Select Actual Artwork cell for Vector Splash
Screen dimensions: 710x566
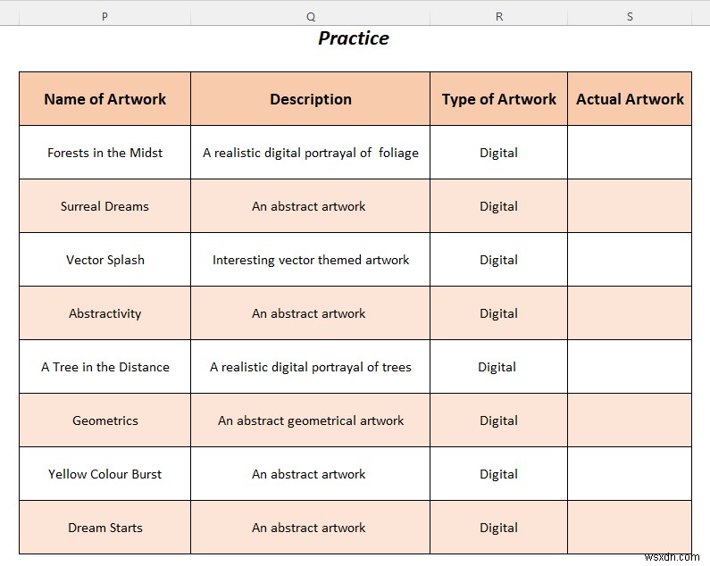[630, 260]
